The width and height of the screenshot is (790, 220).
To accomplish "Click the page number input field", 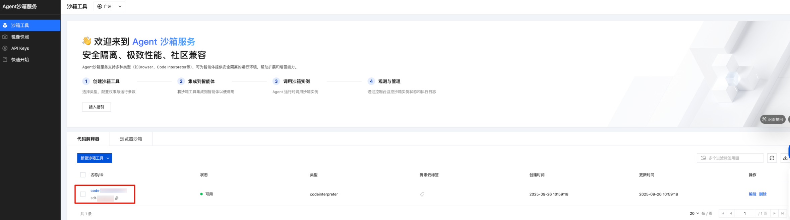I will click(745, 213).
